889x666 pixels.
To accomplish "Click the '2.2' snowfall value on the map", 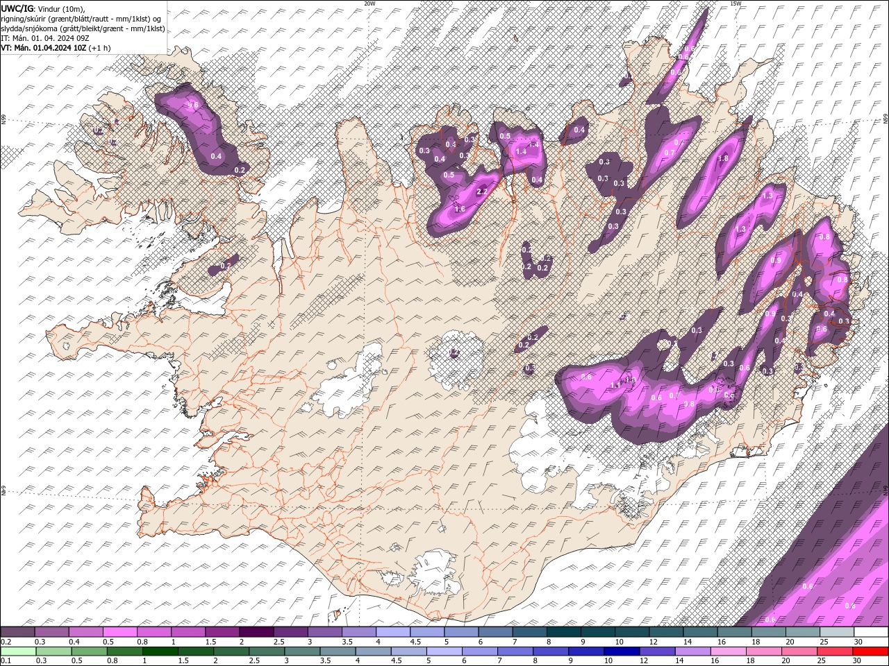I will point(483,192).
